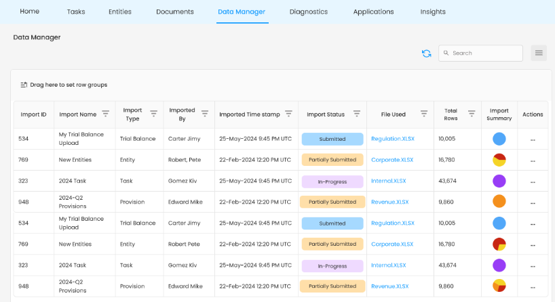This screenshot has height=302, width=555.
Task: Open Corporate.XLSX in the 'Robert, Pete' row
Action: (392, 160)
